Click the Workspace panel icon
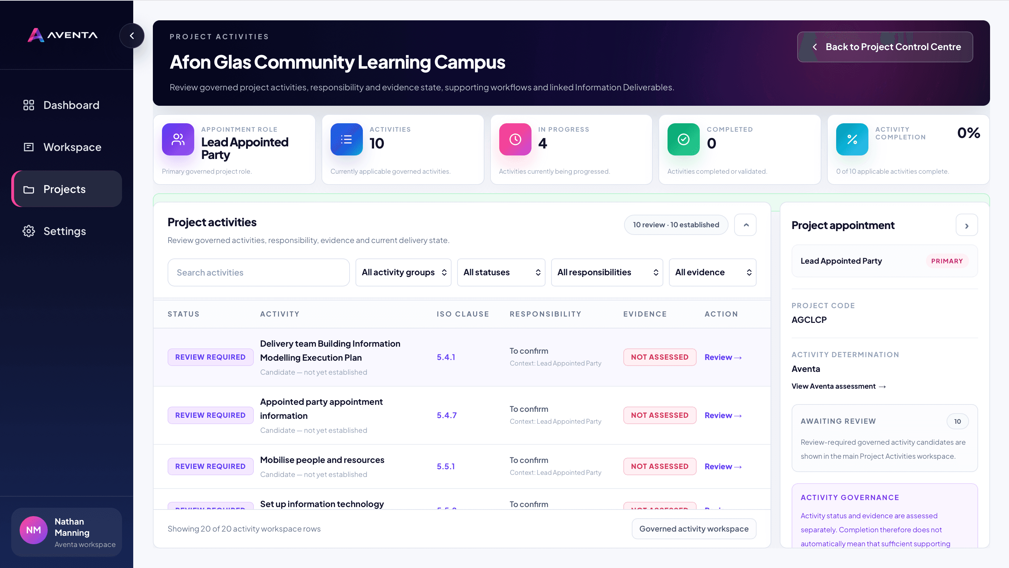This screenshot has height=568, width=1009. coord(29,147)
